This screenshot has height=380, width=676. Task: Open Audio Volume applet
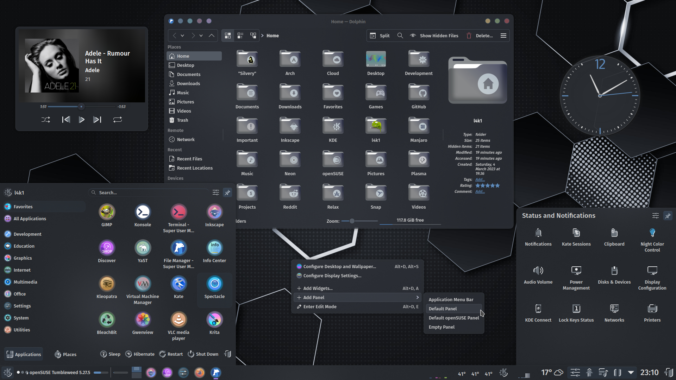click(x=538, y=275)
